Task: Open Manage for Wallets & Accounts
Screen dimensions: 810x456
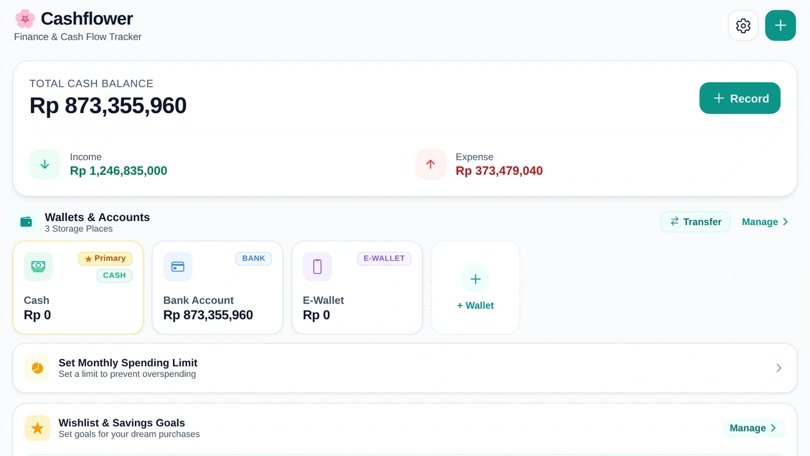Action: coord(765,222)
